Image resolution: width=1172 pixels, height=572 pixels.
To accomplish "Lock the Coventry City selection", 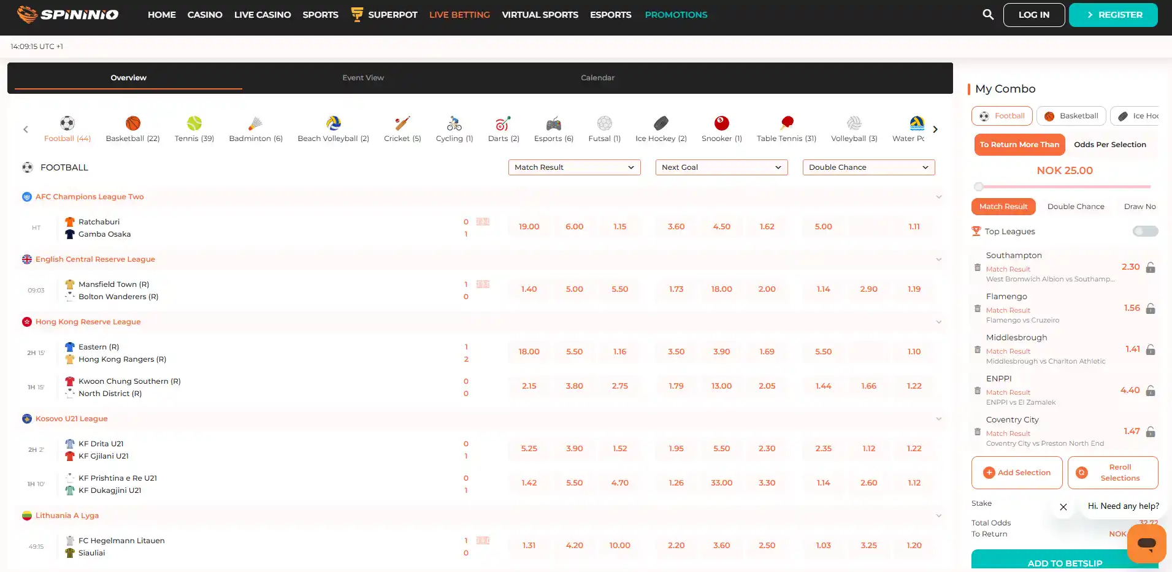I will (1151, 432).
